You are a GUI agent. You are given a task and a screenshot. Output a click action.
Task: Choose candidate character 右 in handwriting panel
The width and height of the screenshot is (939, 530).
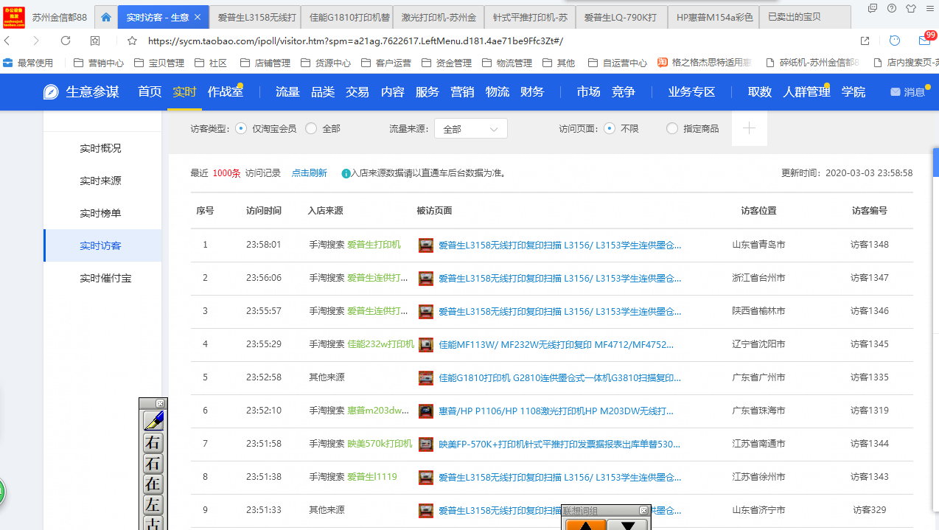153,443
